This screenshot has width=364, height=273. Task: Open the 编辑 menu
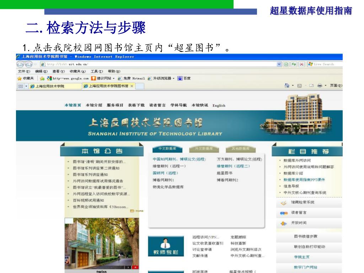[41, 71]
